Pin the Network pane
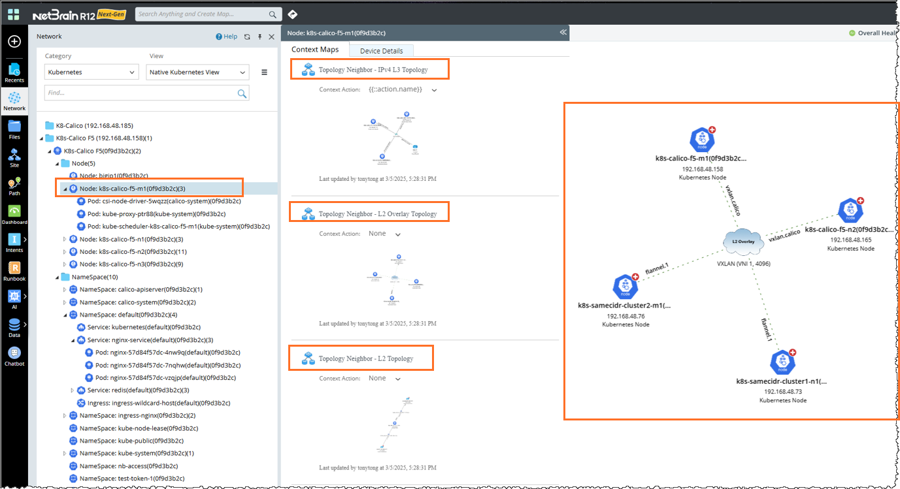The width and height of the screenshot is (900, 489). [259, 37]
